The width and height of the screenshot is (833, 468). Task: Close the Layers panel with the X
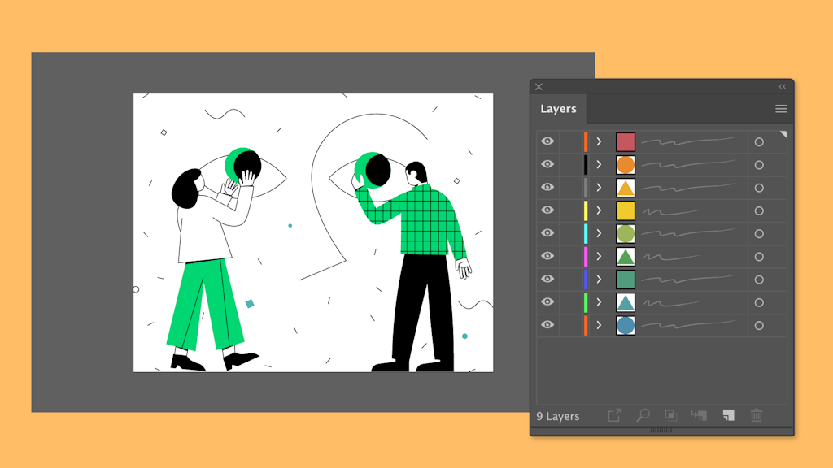539,87
